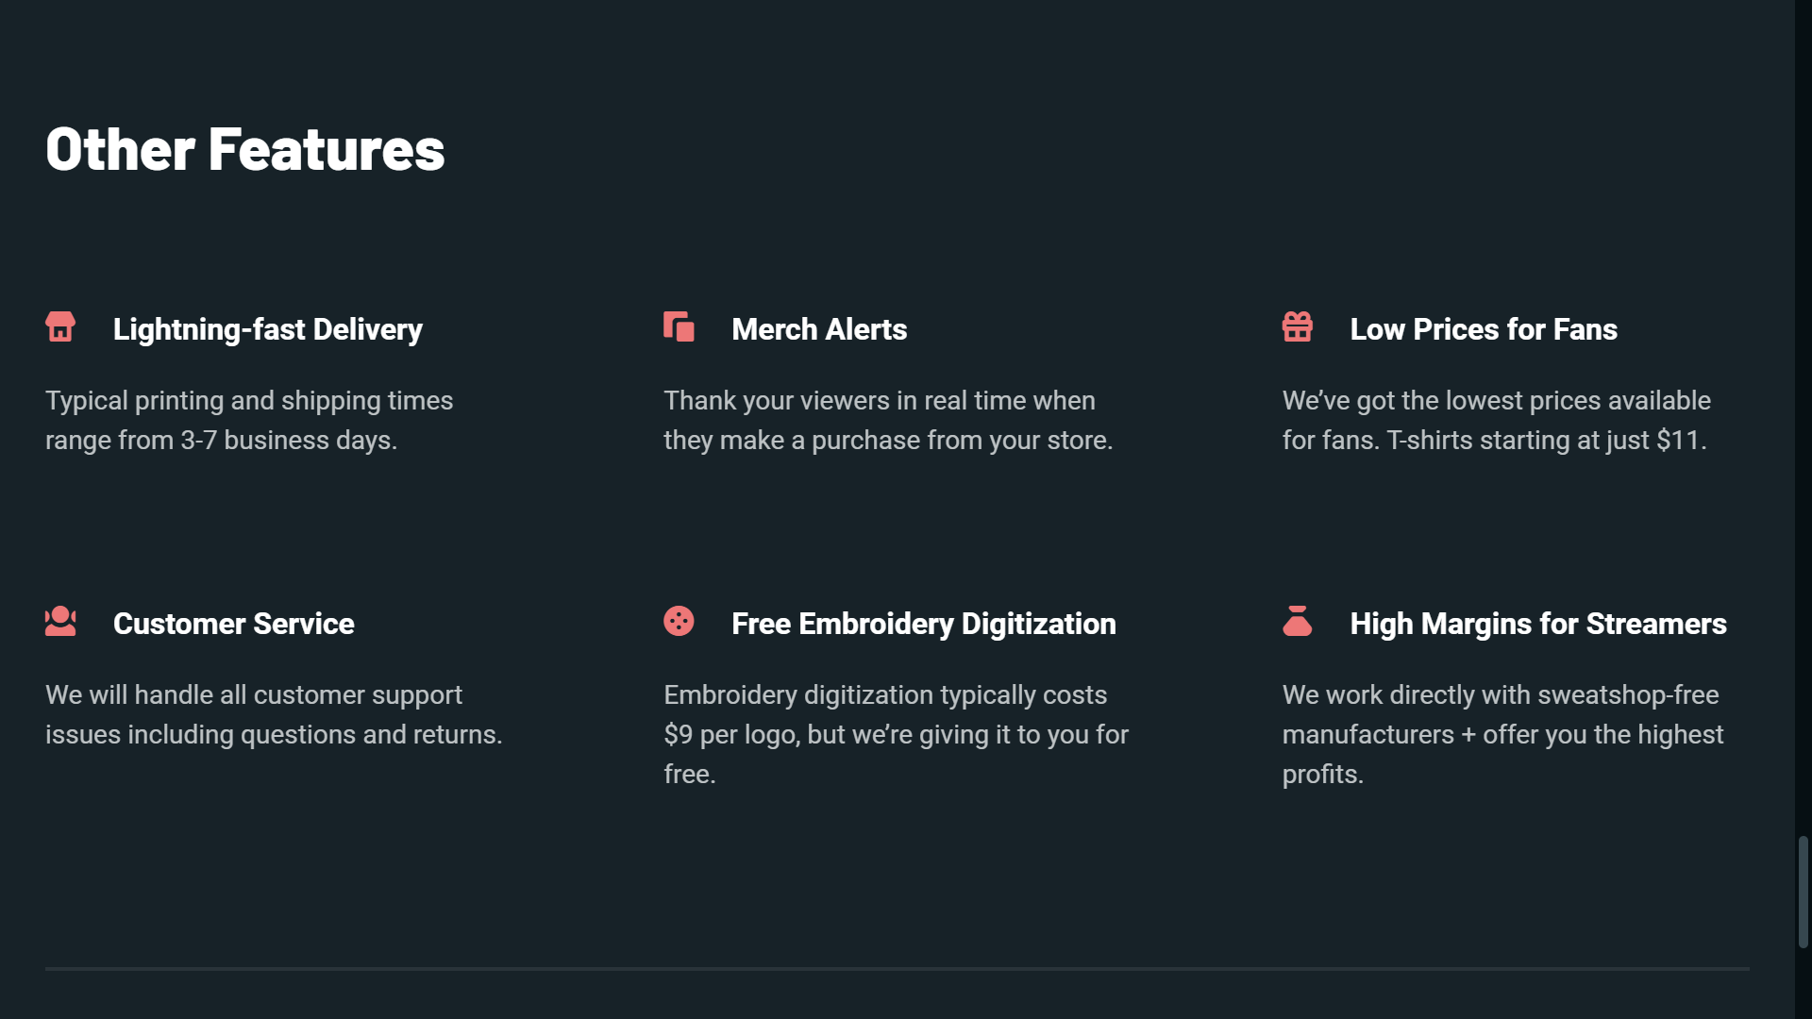Screen dimensions: 1812x1019
Task: Click the storefront icon beside Lightning-fast Delivery
Action: [x=60, y=326]
